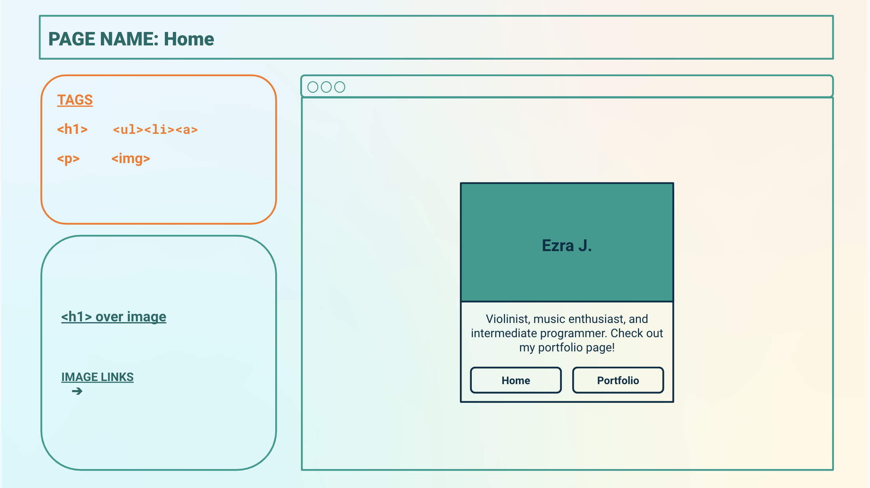
Task: Open the <h1> over image link
Action: tap(114, 316)
